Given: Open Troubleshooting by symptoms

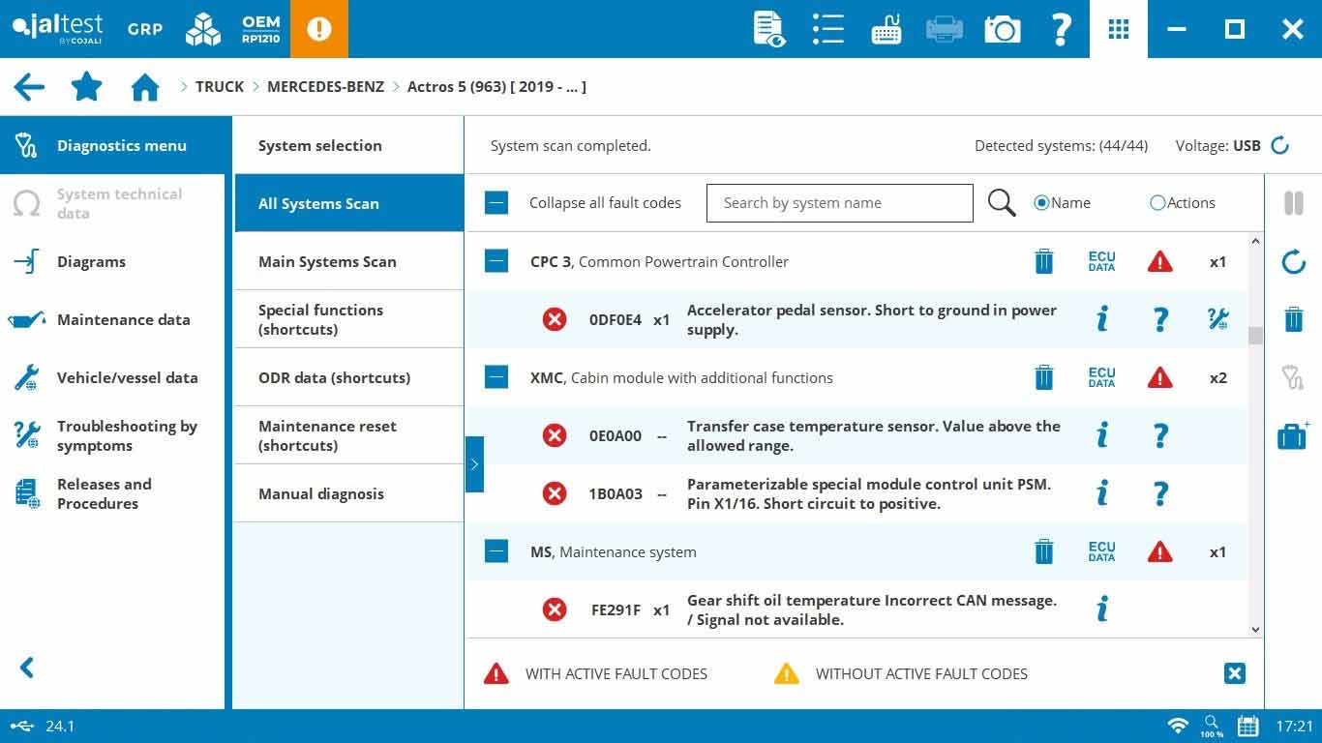Looking at the screenshot, I should pos(112,435).
